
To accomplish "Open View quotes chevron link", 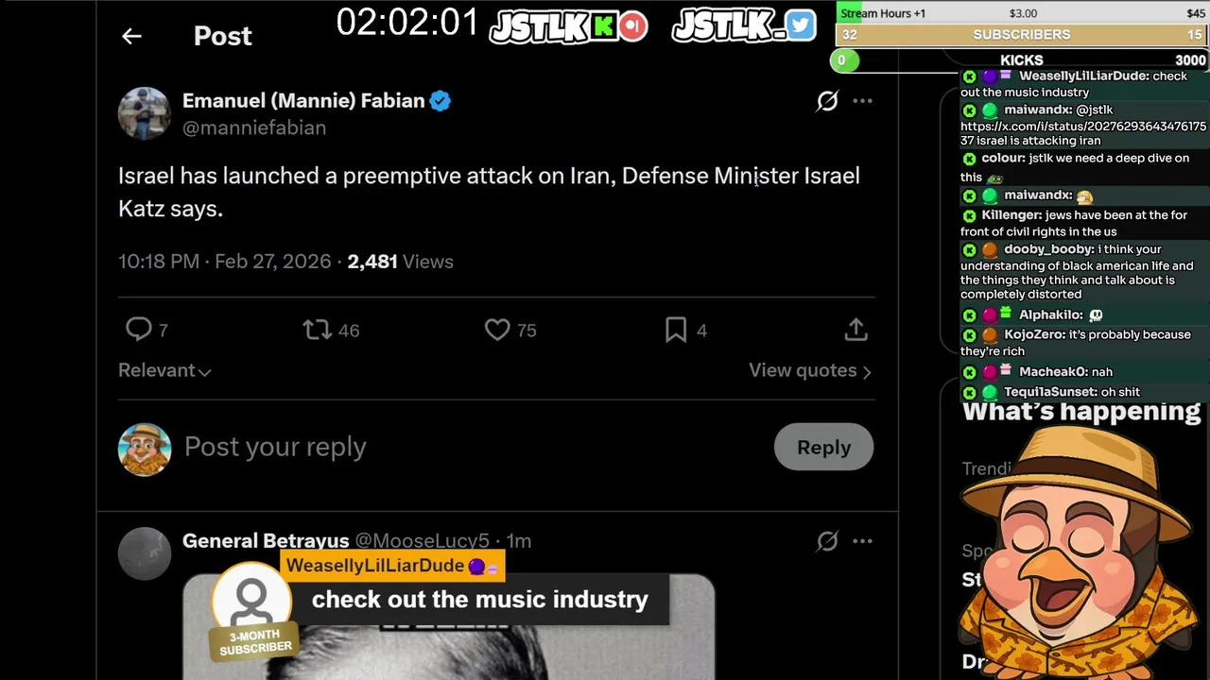I will (810, 370).
